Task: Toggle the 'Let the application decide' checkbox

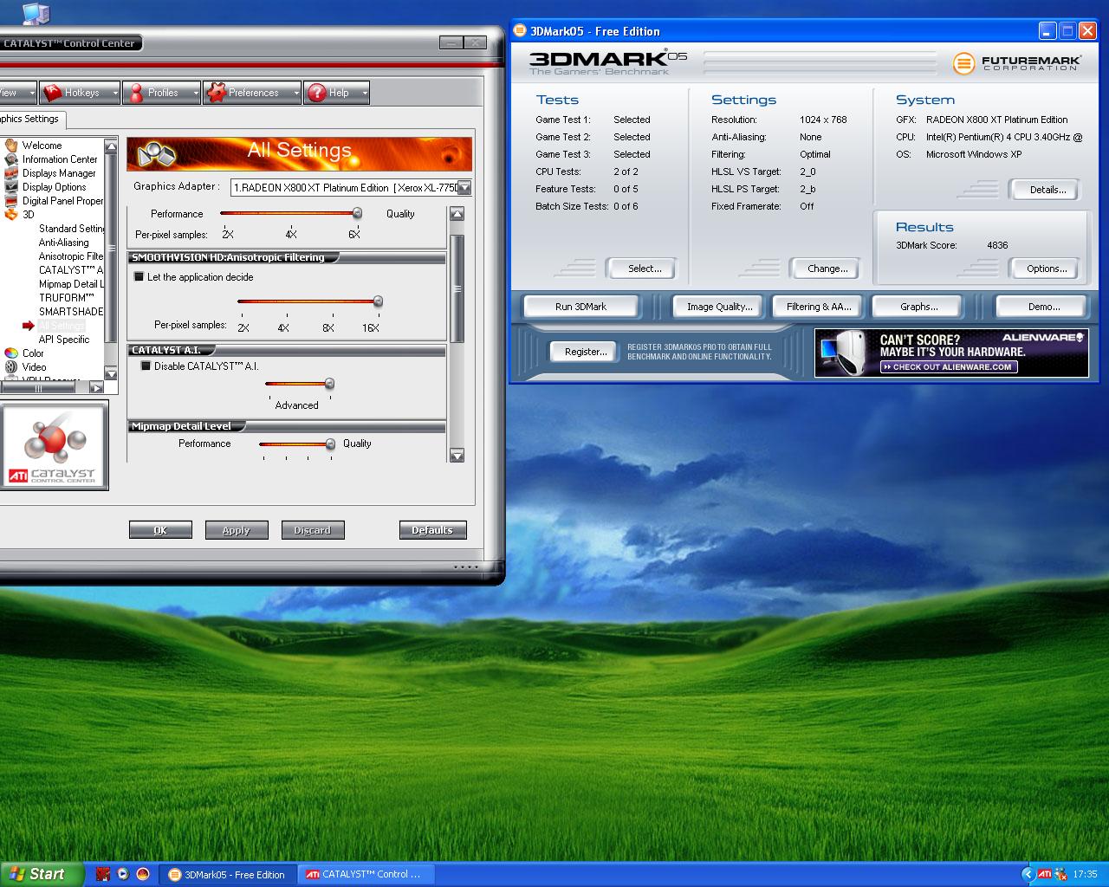Action: pyautogui.click(x=139, y=277)
